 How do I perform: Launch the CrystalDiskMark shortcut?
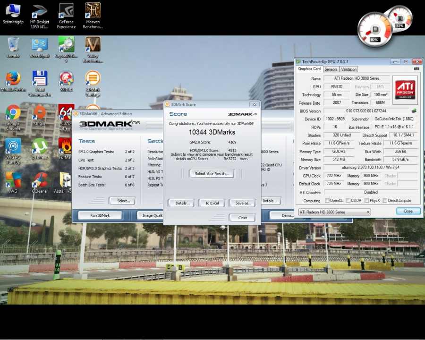[x=66, y=50]
